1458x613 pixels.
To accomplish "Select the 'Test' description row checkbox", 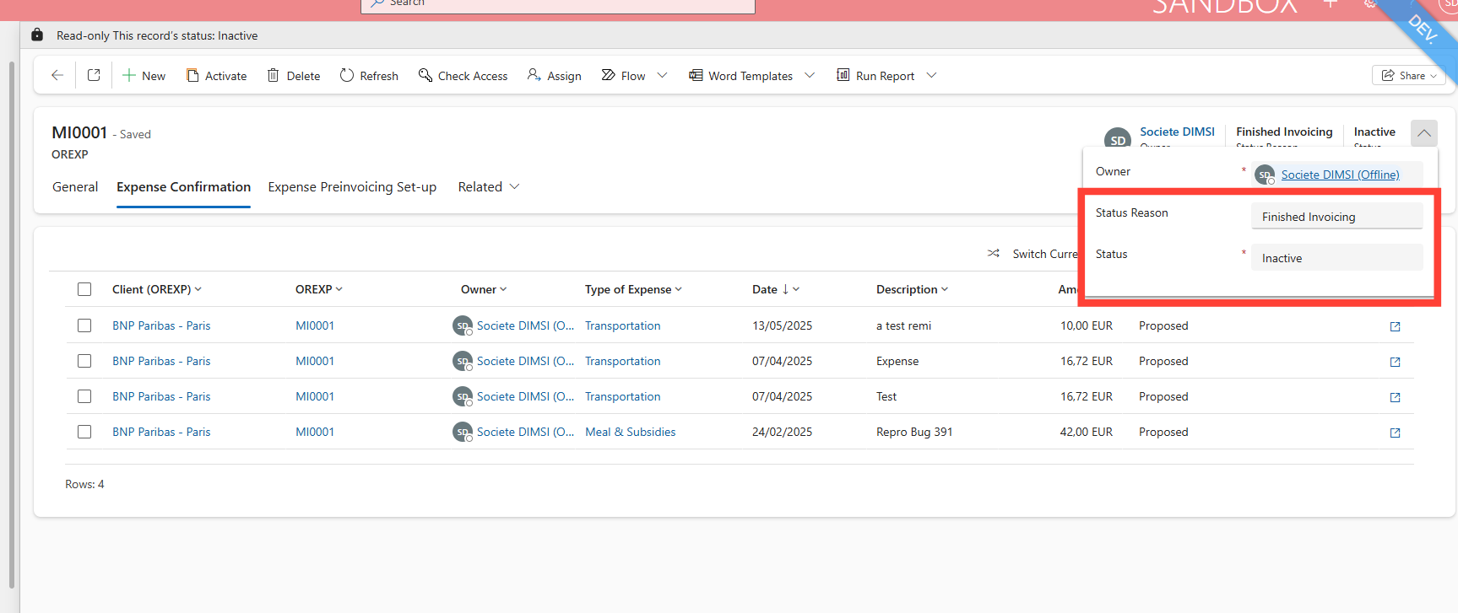I will [x=84, y=396].
